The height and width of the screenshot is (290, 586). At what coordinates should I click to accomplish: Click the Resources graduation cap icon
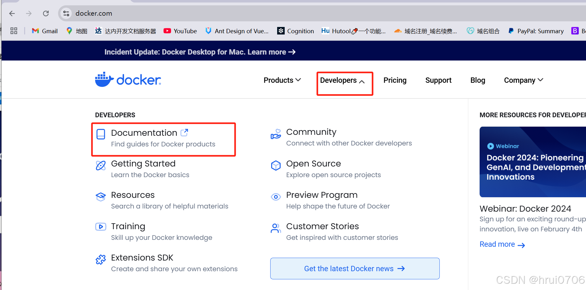101,197
